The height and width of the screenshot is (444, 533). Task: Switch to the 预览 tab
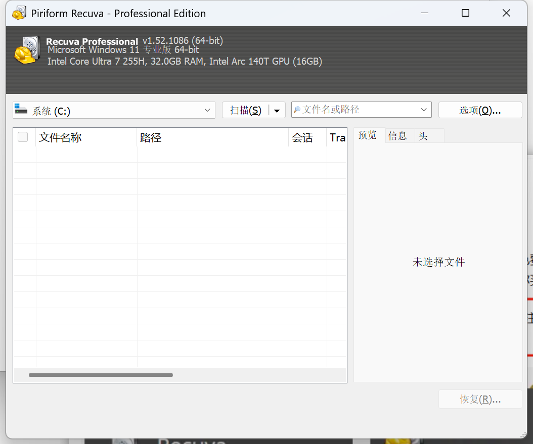(368, 135)
